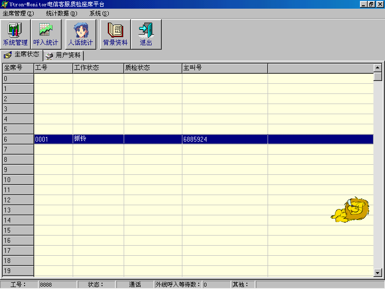Sort by 工作状态 column header
385x289 pixels.
pyautogui.click(x=98, y=68)
